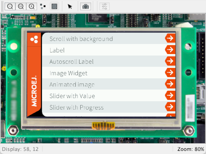
Task: Open arrow for Image Widget row
Action: point(170,73)
